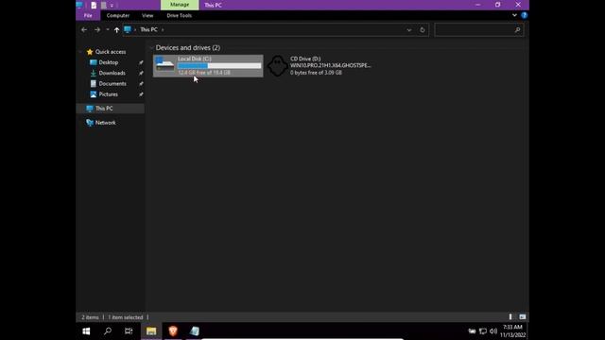Minimize the This PC window
605x340 pixels.
pos(477,5)
